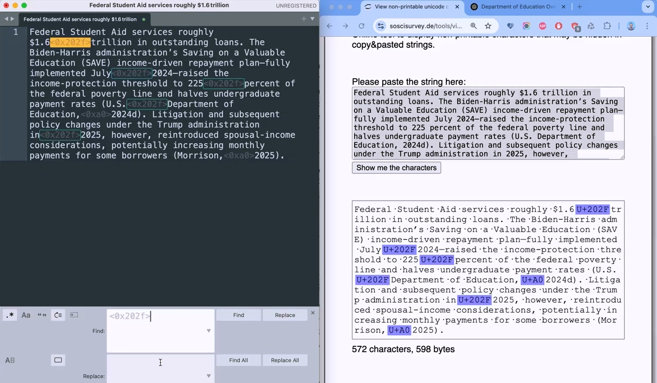Enable whole-word matching via the AB icon
657x383 pixels.
[x=10, y=360]
